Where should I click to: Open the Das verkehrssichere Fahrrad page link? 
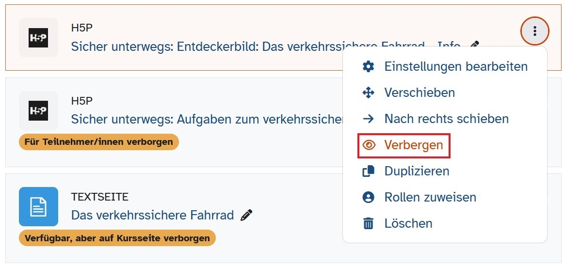[152, 215]
